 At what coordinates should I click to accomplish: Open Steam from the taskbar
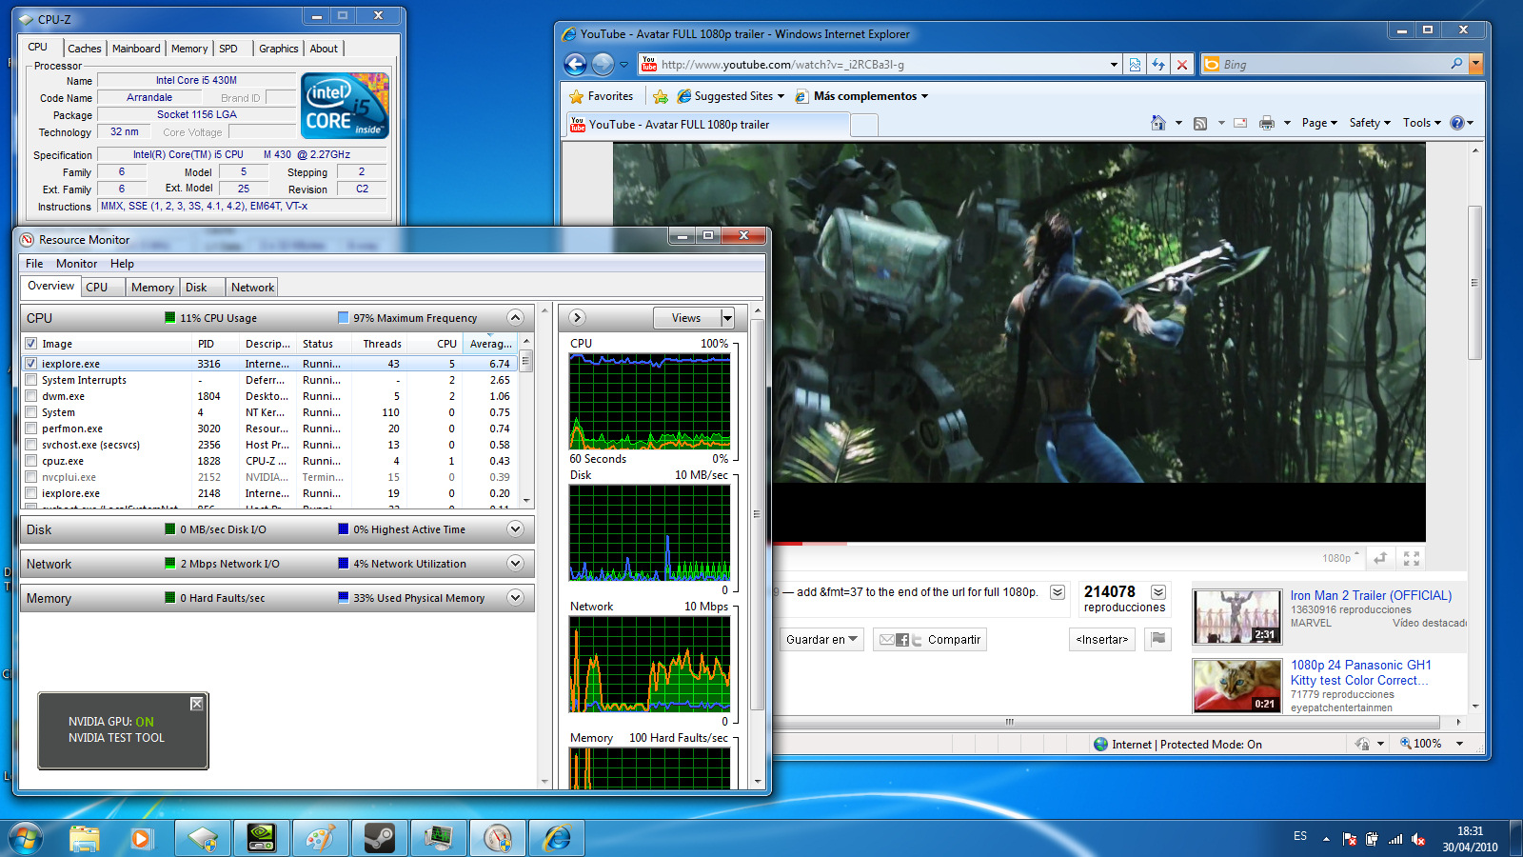[380, 838]
